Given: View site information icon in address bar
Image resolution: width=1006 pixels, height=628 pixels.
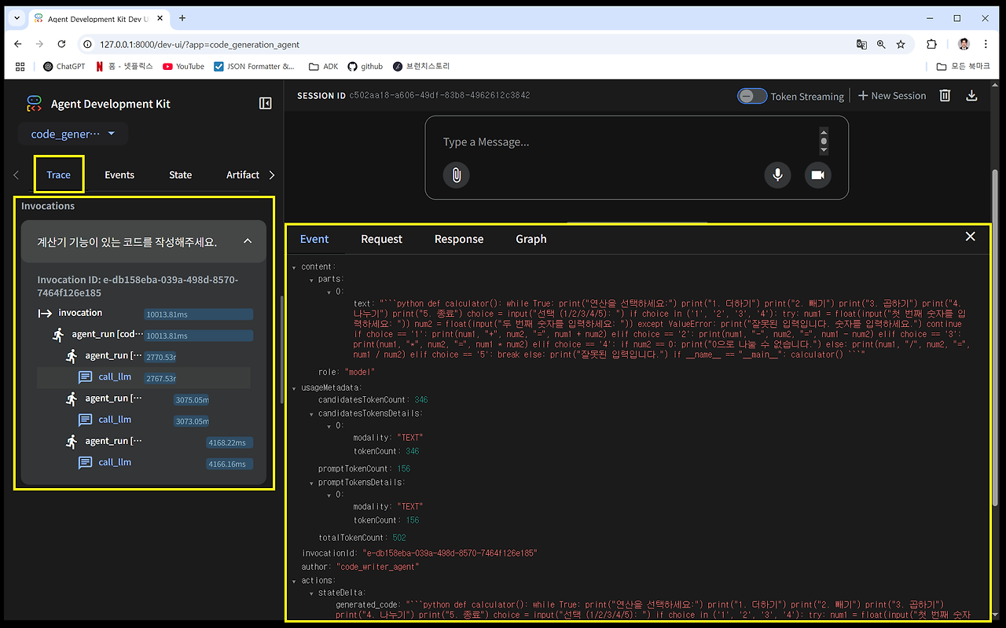Looking at the screenshot, I should [88, 45].
